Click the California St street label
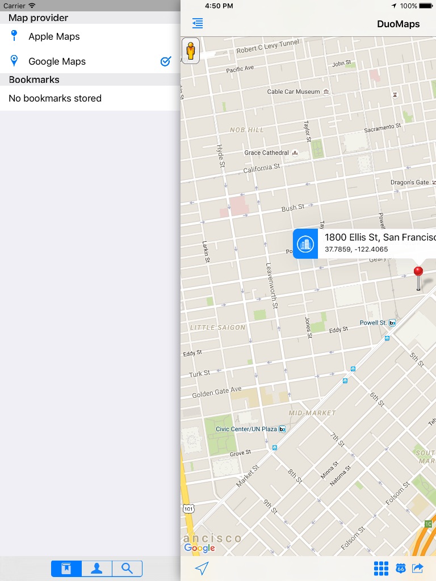Viewport: 436px width, 581px height. point(261,169)
